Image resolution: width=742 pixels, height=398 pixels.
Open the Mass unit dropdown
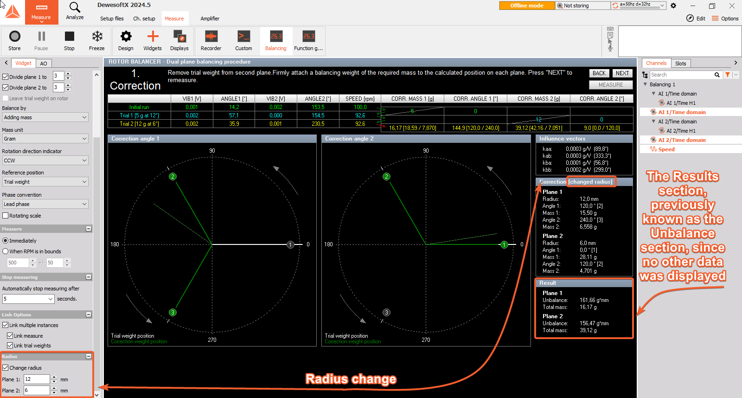click(45, 139)
